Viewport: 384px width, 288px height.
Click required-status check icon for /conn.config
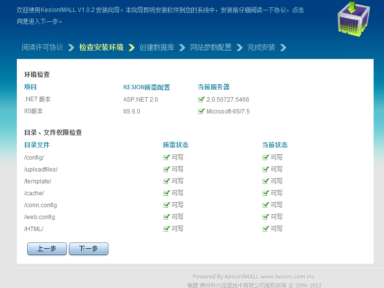pos(166,205)
